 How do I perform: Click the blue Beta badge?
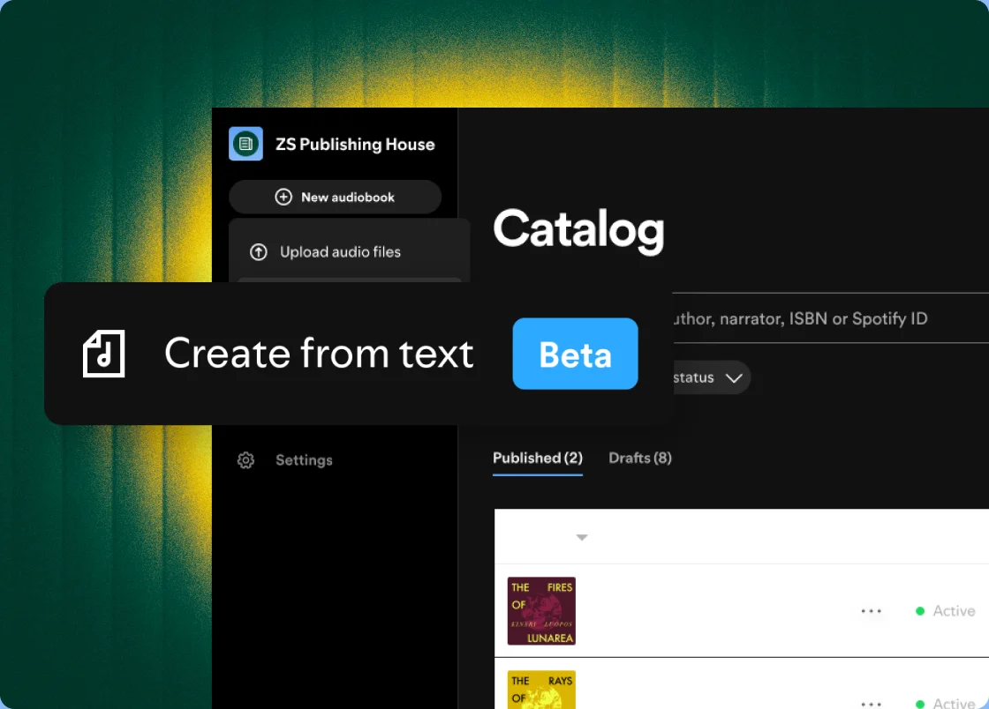click(575, 354)
